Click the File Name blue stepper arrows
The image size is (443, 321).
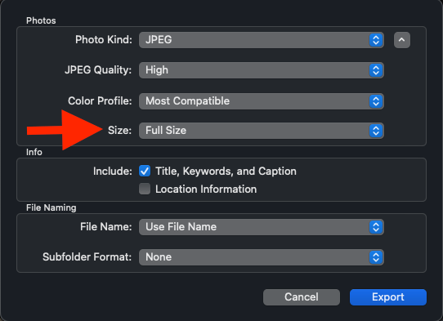click(376, 227)
